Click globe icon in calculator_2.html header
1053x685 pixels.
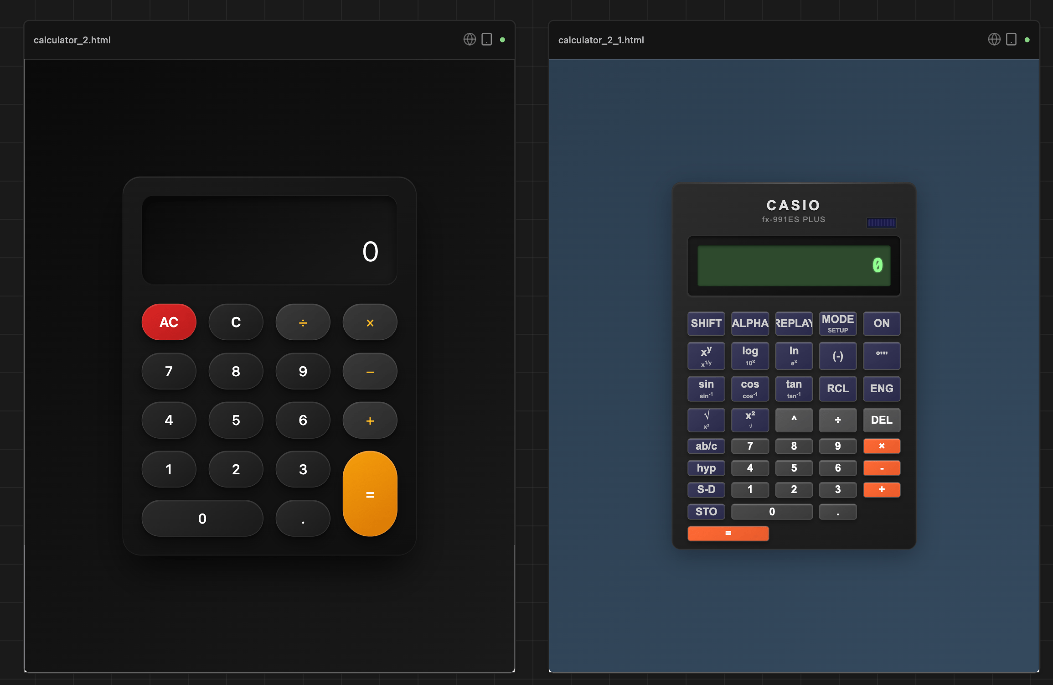point(470,40)
